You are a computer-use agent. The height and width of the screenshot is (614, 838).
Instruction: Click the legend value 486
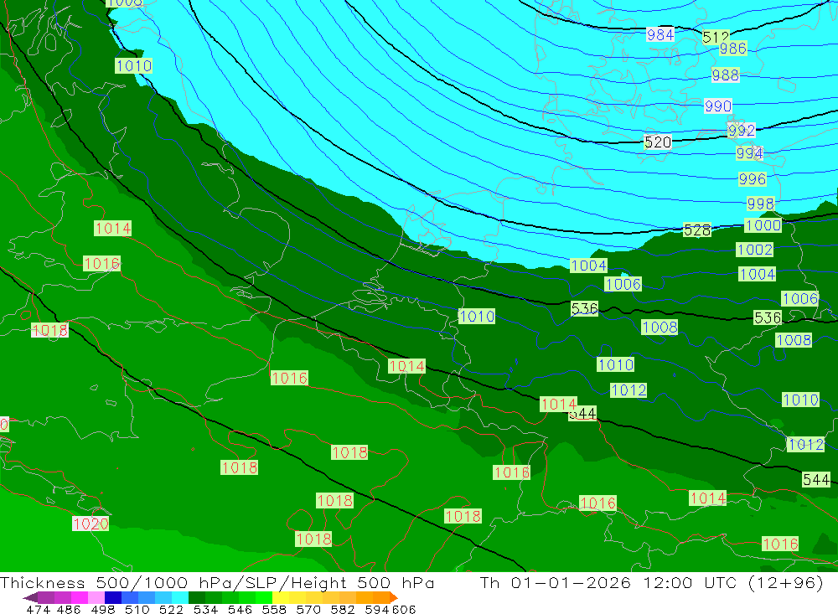[x=69, y=609]
